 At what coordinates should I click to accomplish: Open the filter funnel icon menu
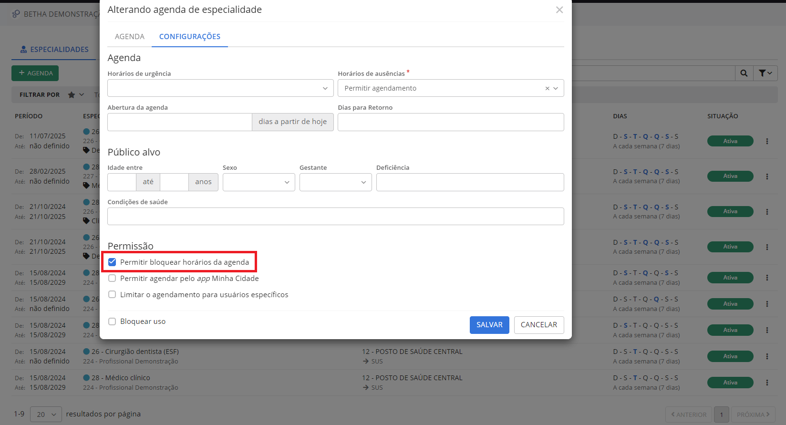coord(765,73)
